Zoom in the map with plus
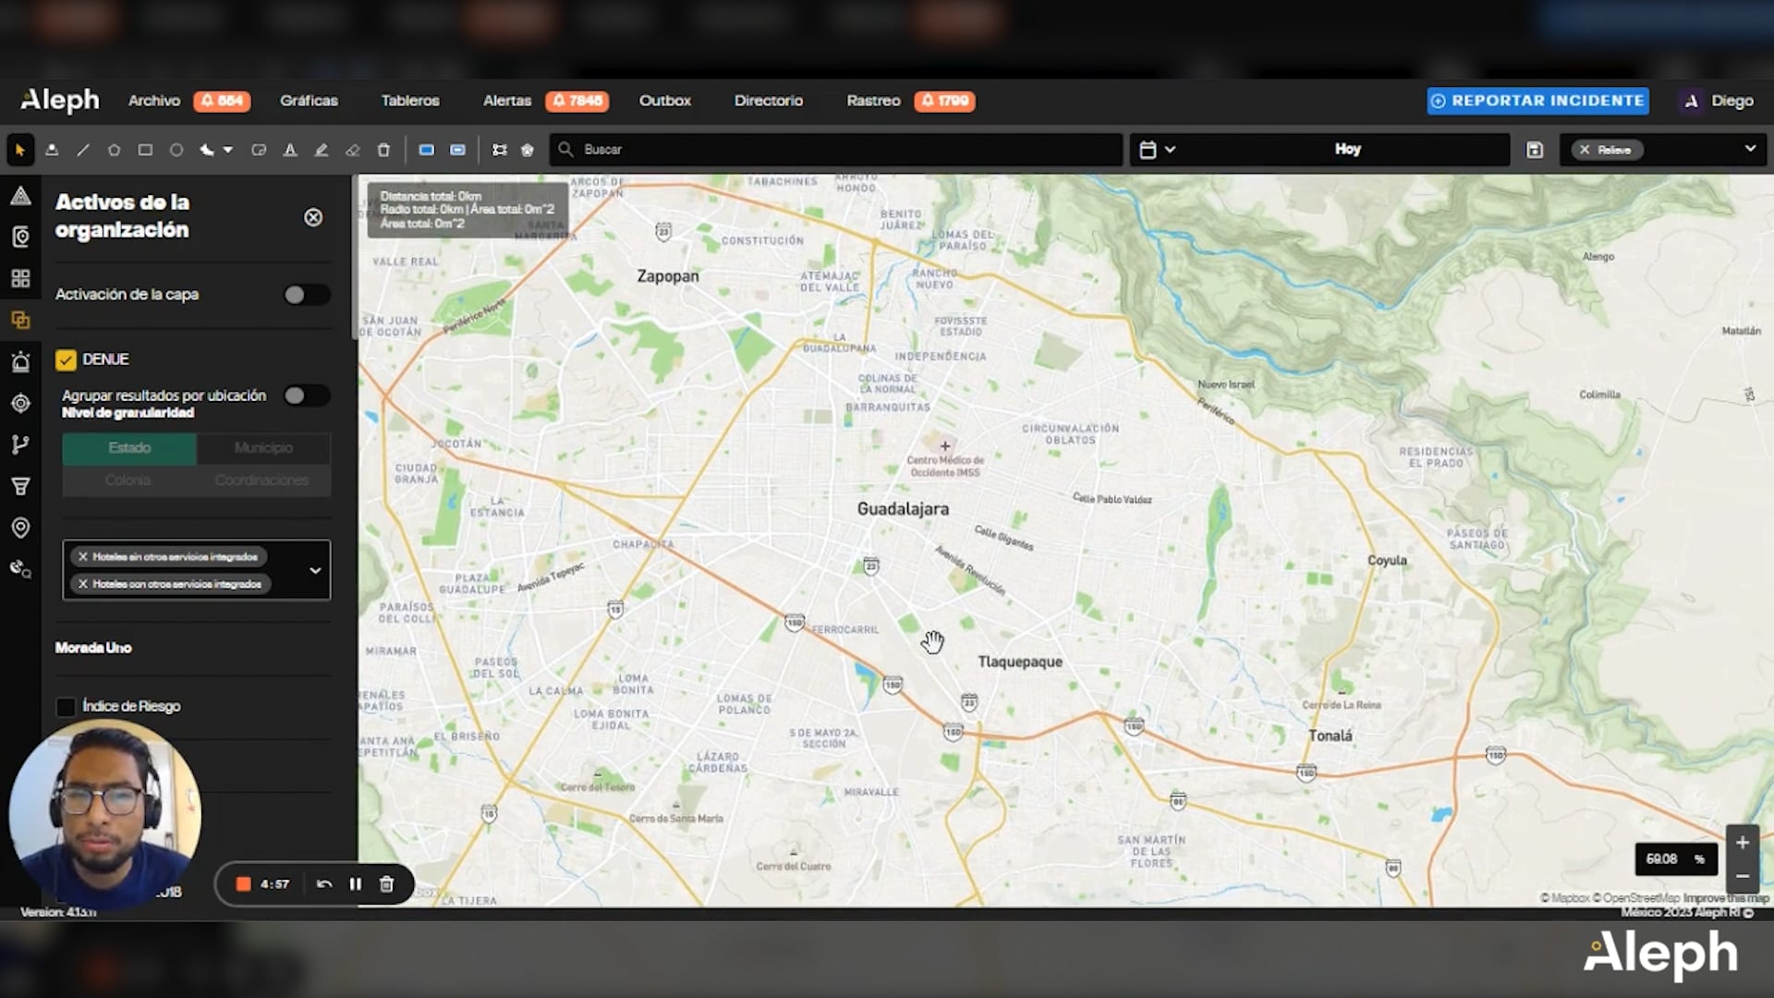The width and height of the screenshot is (1774, 998). [x=1742, y=843]
